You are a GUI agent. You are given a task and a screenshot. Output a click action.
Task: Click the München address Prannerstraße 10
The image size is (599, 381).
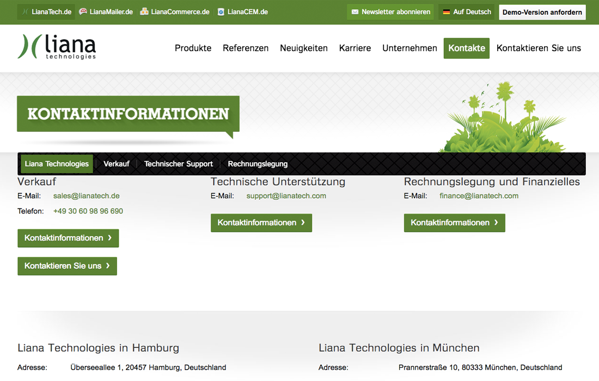coord(480,367)
